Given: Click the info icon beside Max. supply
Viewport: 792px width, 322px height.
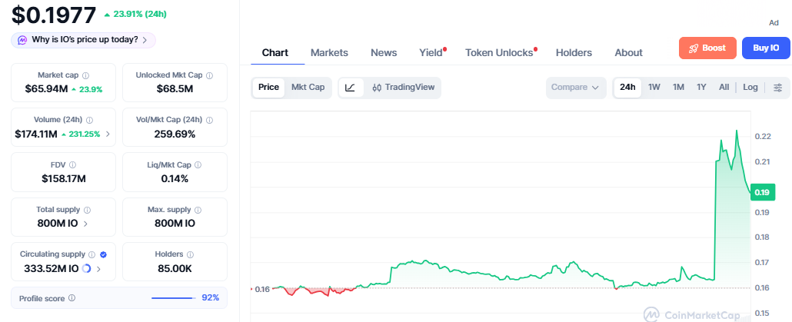Looking at the screenshot, I should 198,210.
